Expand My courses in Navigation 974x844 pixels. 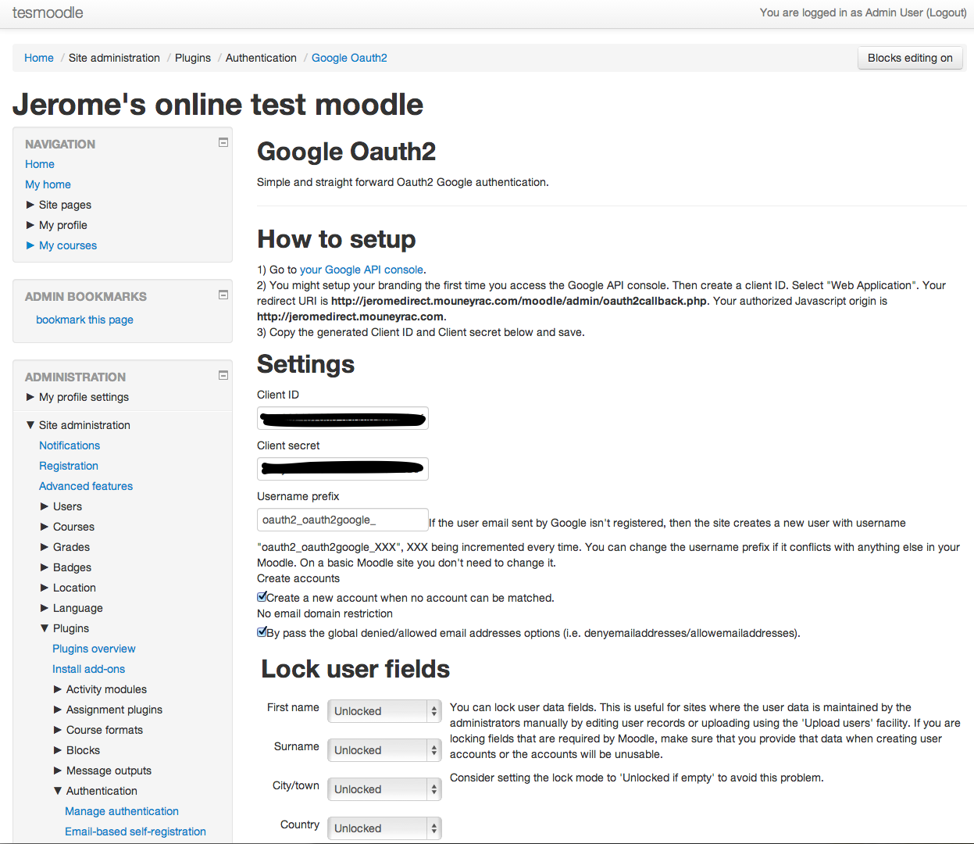[30, 245]
